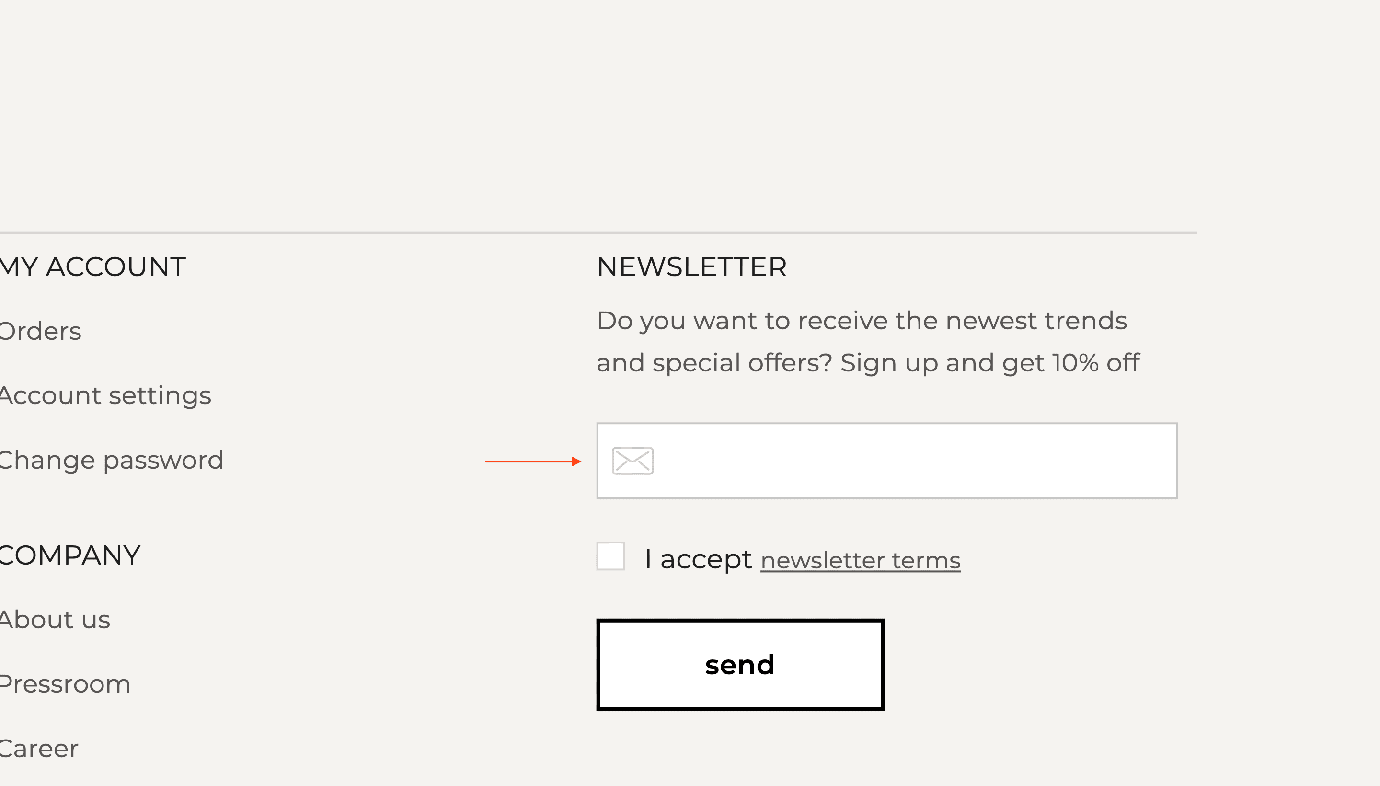Click the email field icon indicator
1380x786 pixels.
pos(633,461)
